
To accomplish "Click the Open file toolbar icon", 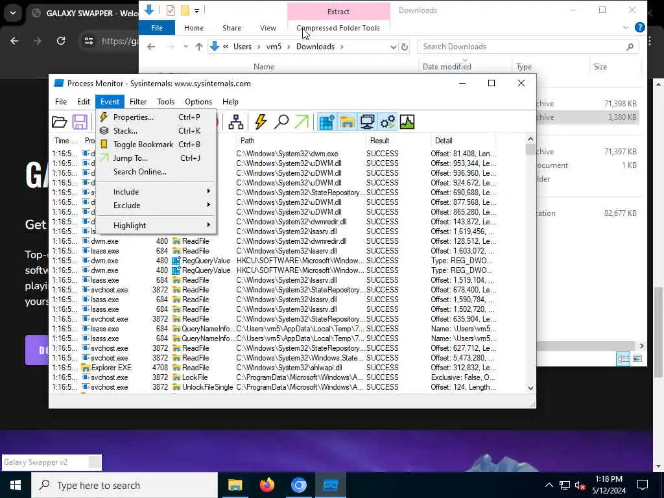I will click(59, 122).
